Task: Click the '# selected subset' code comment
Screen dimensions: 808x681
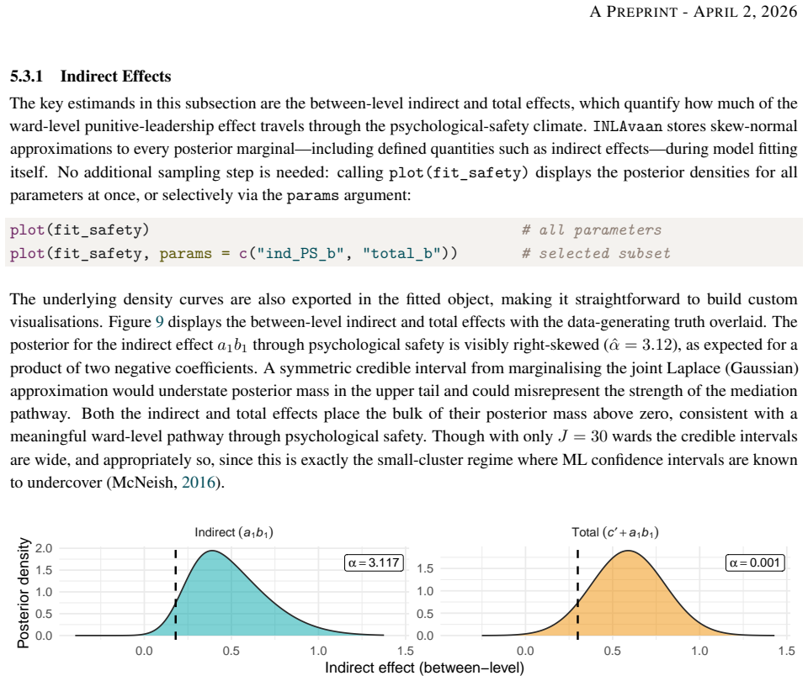Action: [x=596, y=253]
